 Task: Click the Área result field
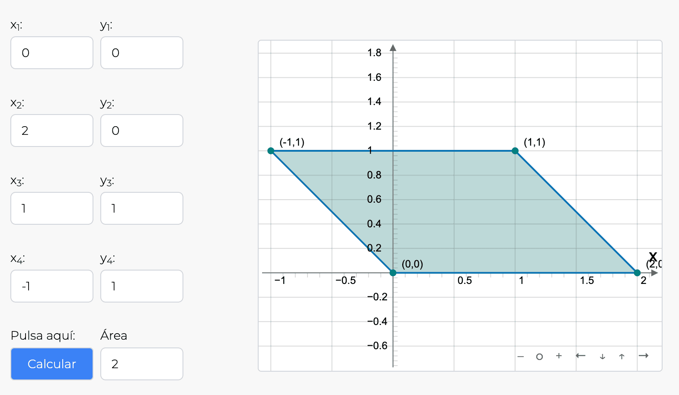pos(142,364)
